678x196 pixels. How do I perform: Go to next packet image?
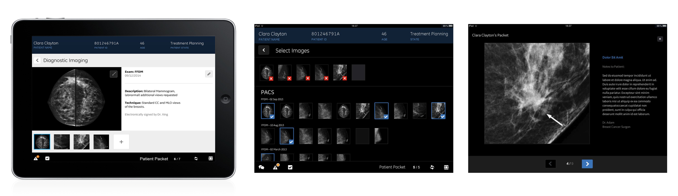coord(587,164)
